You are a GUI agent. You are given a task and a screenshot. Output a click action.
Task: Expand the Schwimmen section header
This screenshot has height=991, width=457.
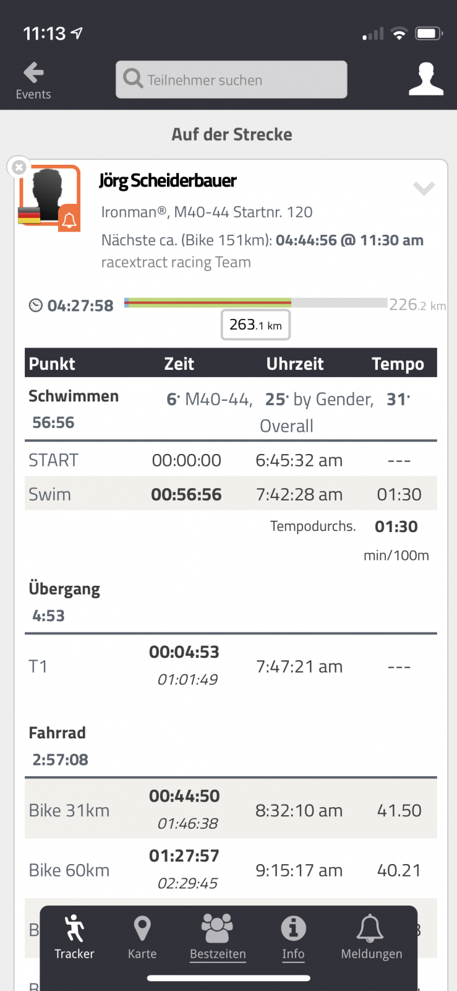74,396
